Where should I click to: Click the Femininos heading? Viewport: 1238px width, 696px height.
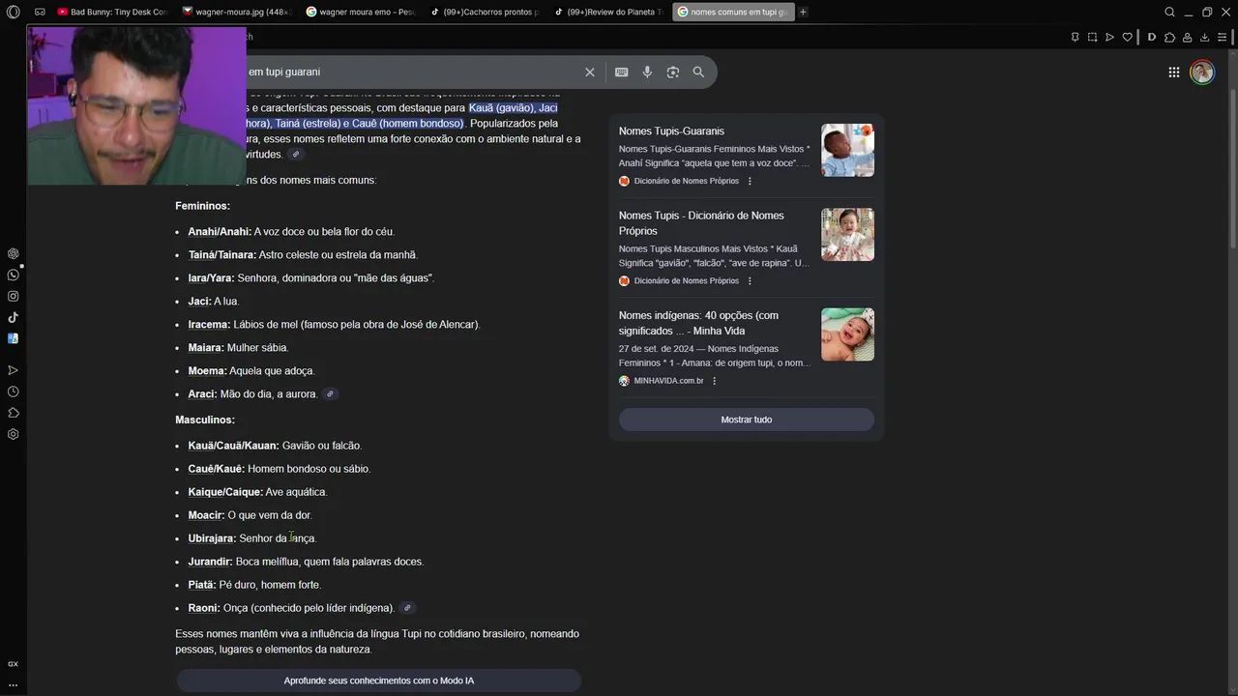202,206
